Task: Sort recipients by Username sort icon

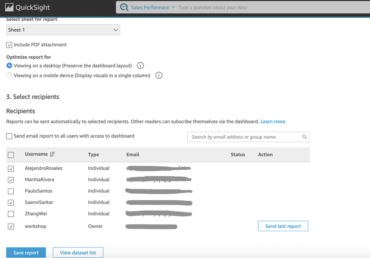Action: click(52, 154)
